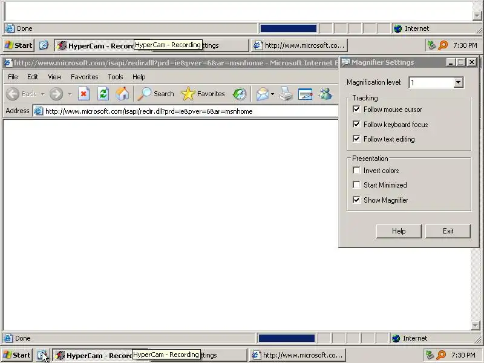Click the Favorites star toolbar button
The image size is (484, 363).
(x=203, y=94)
